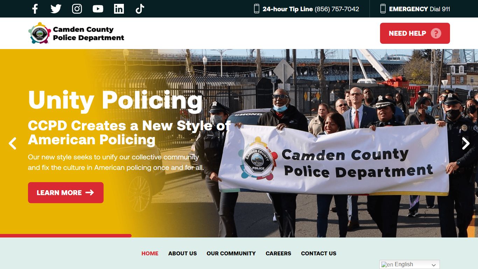478x269 pixels.
Task: Click the Camden County Police badge logo
Action: (x=40, y=33)
